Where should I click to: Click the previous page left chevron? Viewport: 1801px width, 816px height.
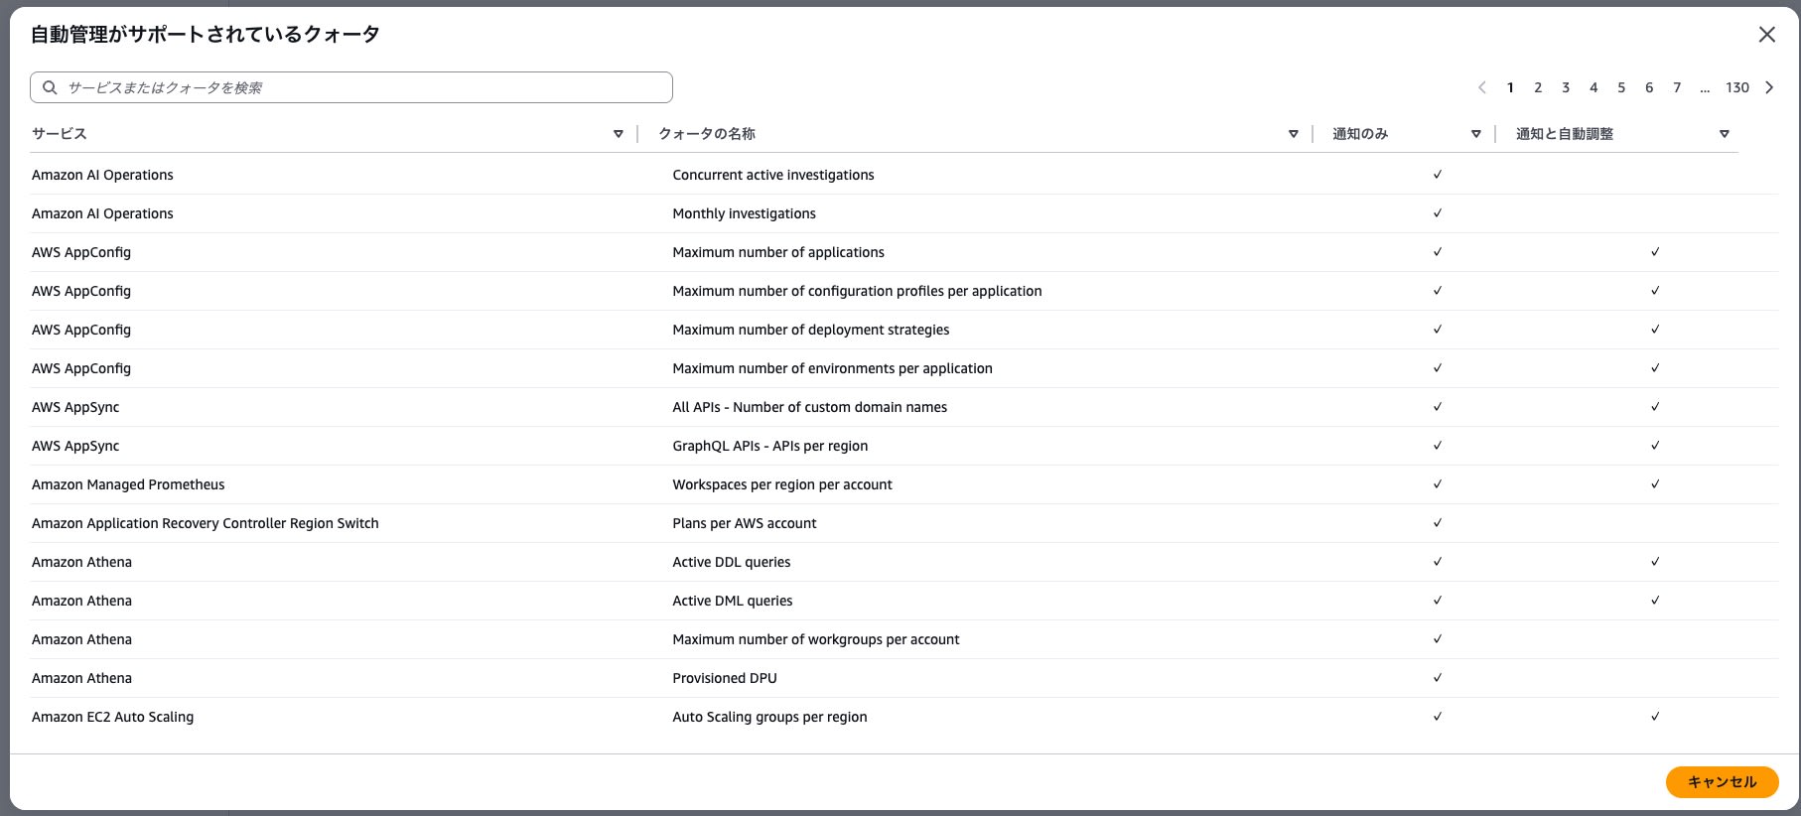pos(1482,87)
